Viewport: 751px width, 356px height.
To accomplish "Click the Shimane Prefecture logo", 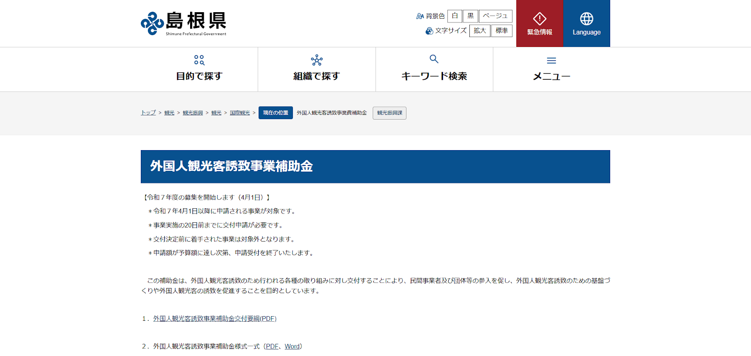I will 184,23.
